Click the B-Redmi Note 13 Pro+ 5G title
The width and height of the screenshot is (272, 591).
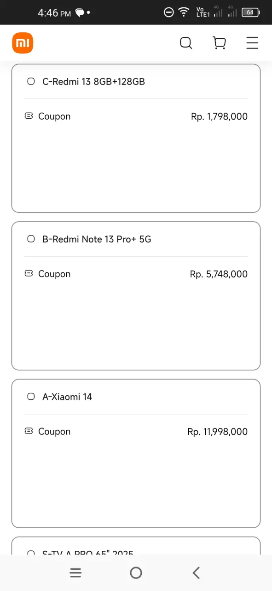(97, 239)
